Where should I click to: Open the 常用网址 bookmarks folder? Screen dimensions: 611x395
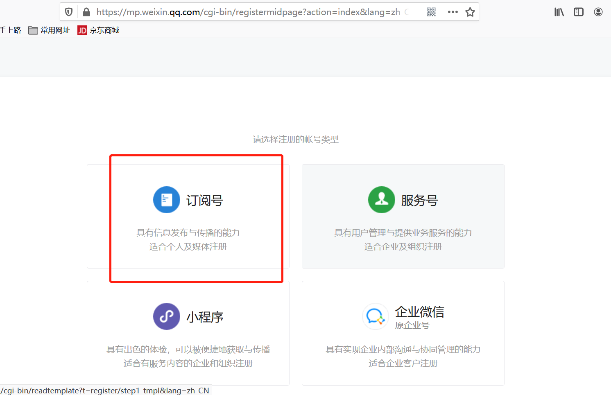click(x=49, y=30)
